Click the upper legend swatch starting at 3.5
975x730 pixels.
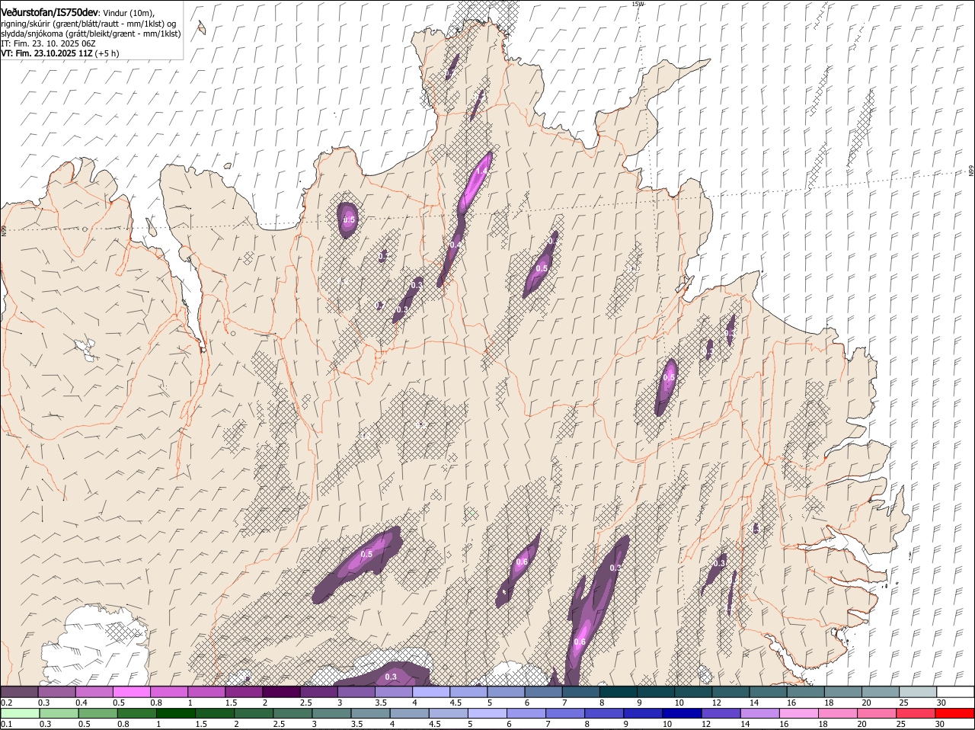[393, 691]
